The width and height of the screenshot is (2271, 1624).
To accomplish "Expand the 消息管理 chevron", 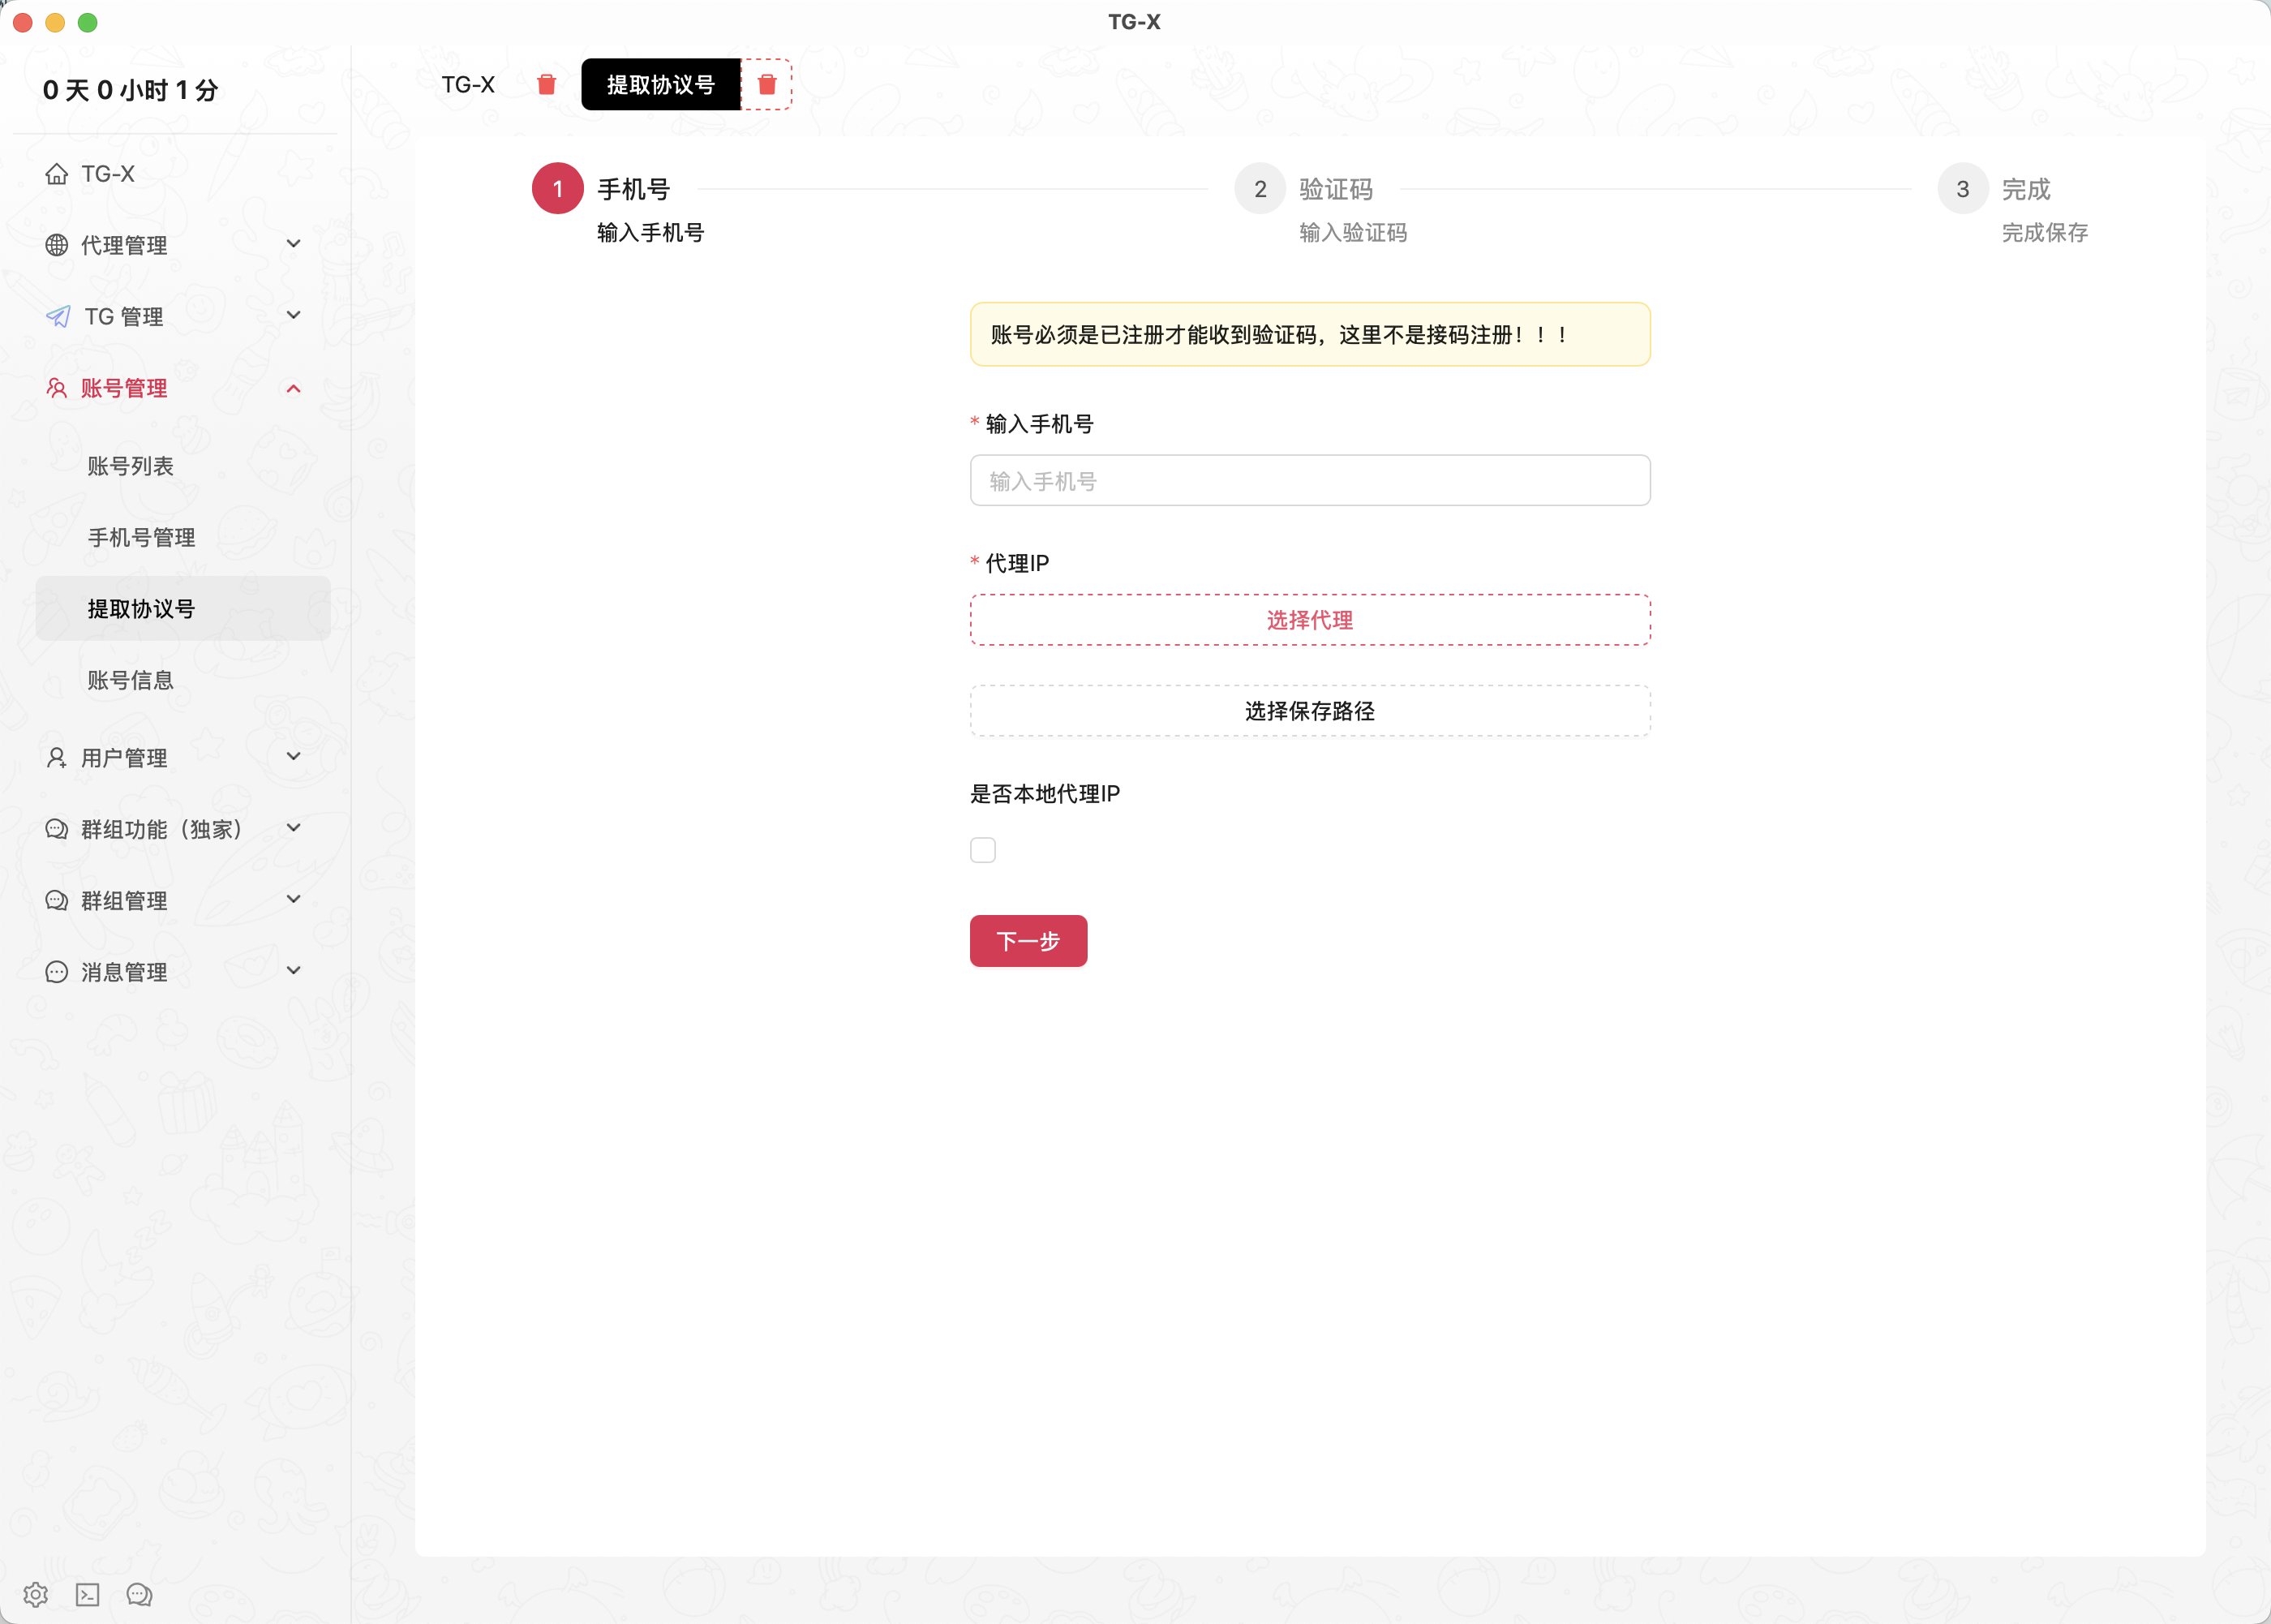I will coord(294,971).
